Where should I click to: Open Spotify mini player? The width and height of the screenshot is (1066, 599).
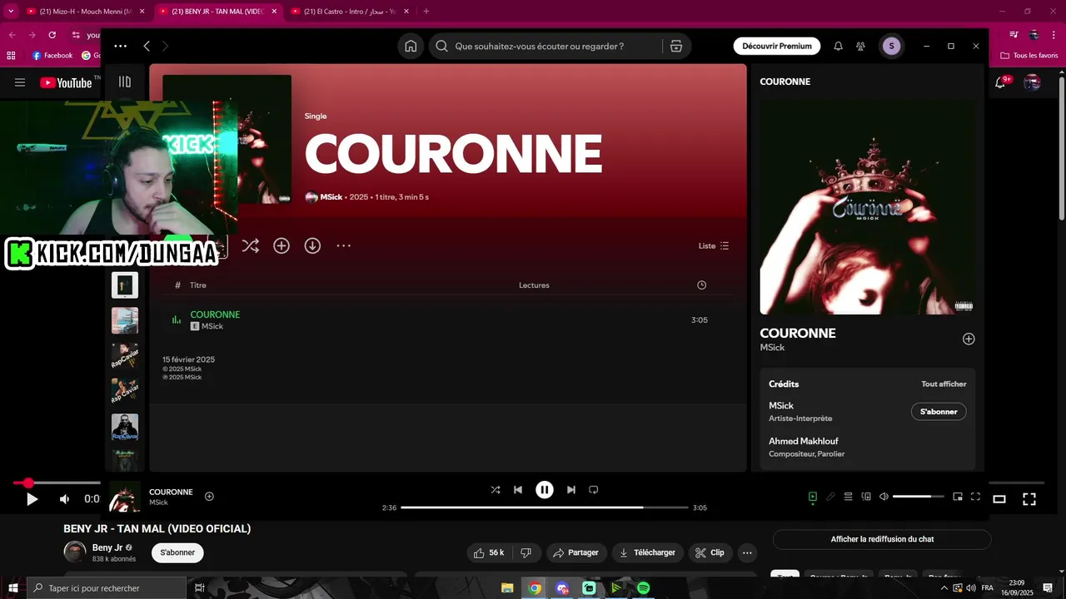[958, 497]
